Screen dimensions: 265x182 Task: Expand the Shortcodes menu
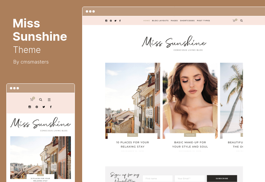tap(187, 21)
